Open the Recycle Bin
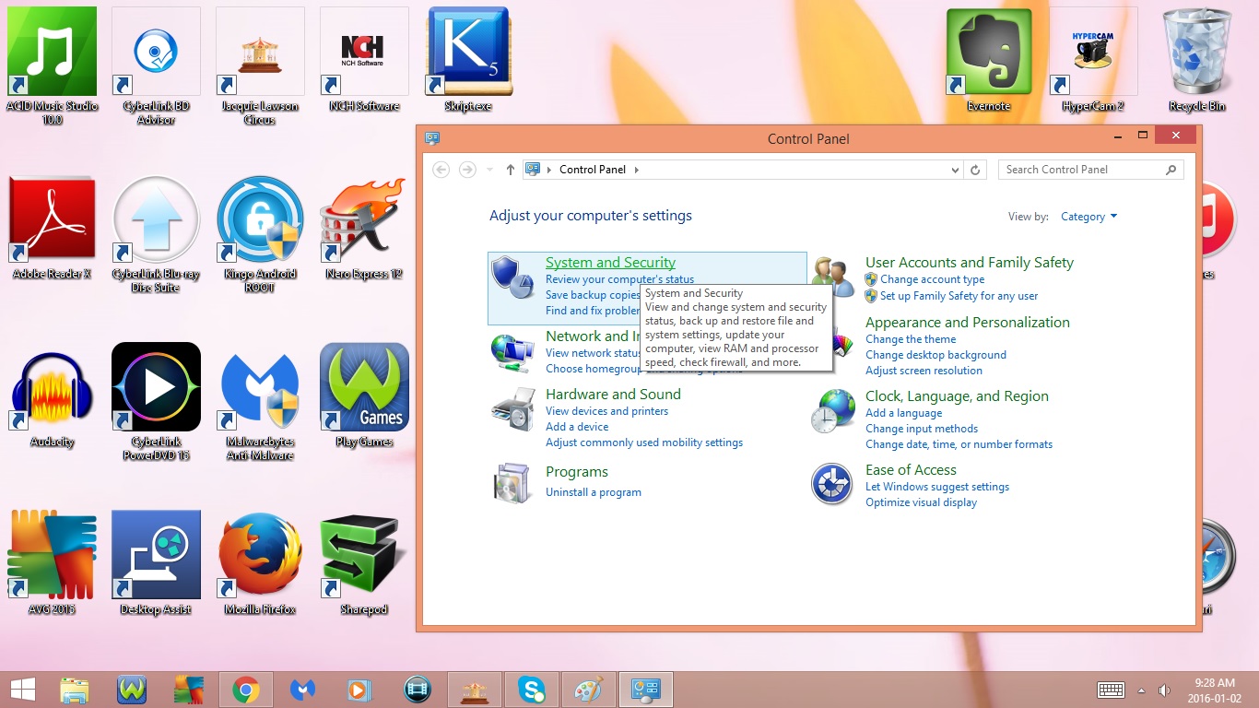This screenshot has height=708, width=1259. pyautogui.click(x=1197, y=60)
